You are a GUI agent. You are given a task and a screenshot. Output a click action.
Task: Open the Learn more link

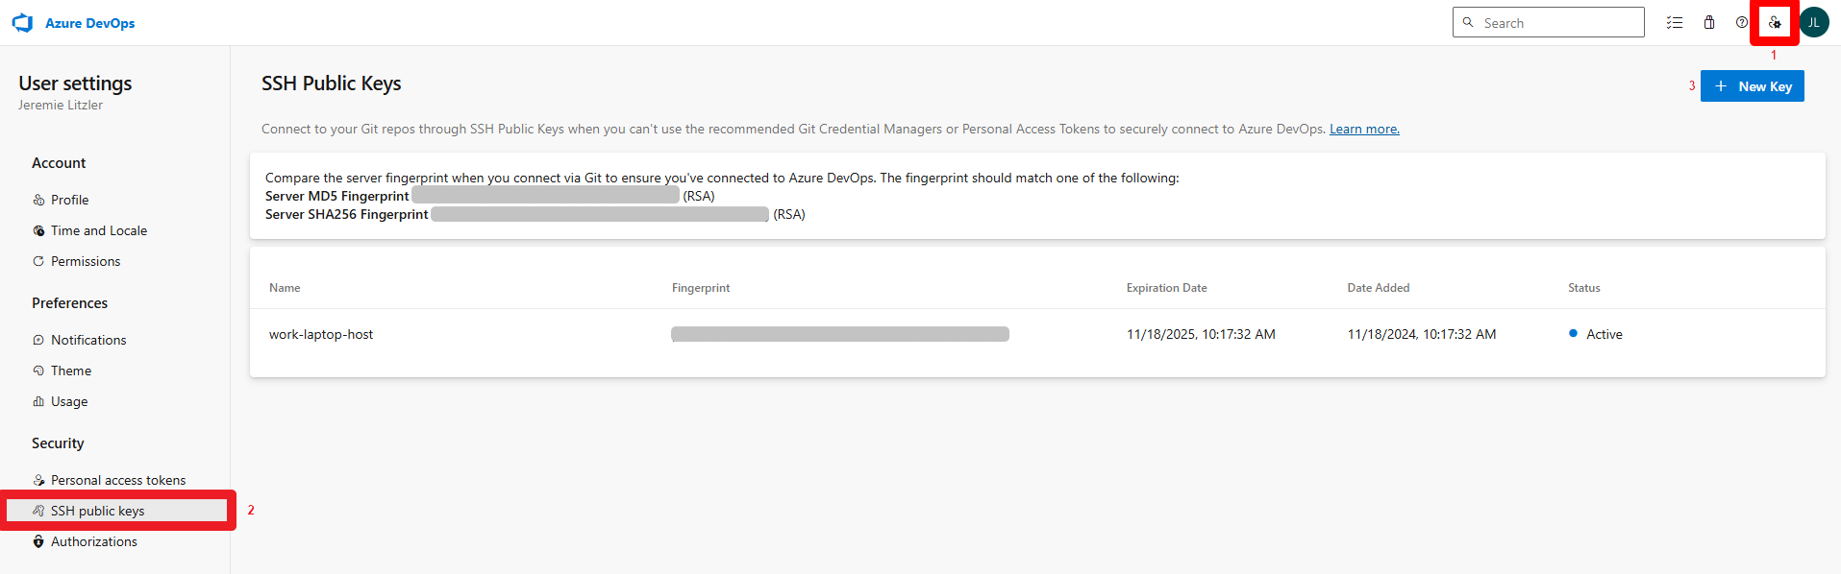click(1363, 128)
